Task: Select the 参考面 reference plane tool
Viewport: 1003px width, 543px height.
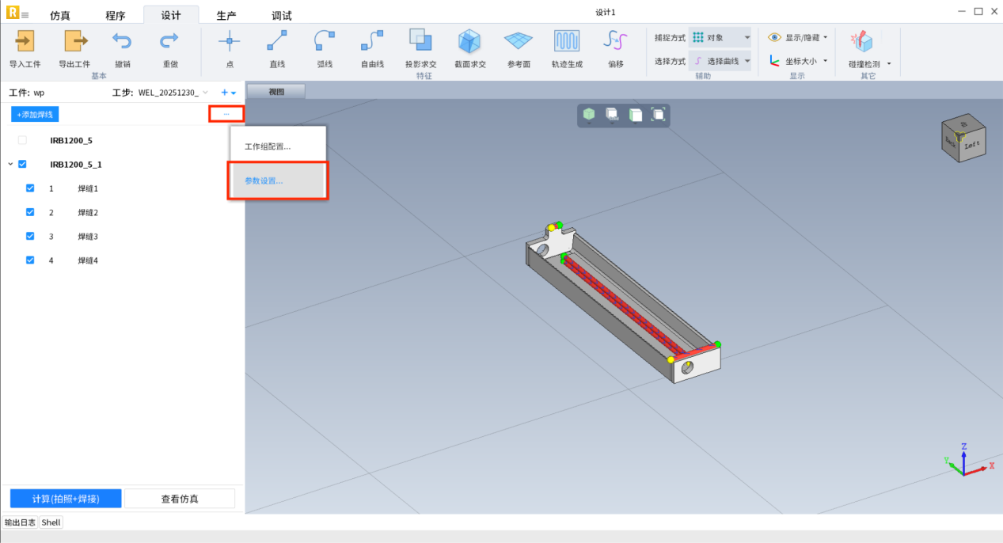Action: (519, 41)
